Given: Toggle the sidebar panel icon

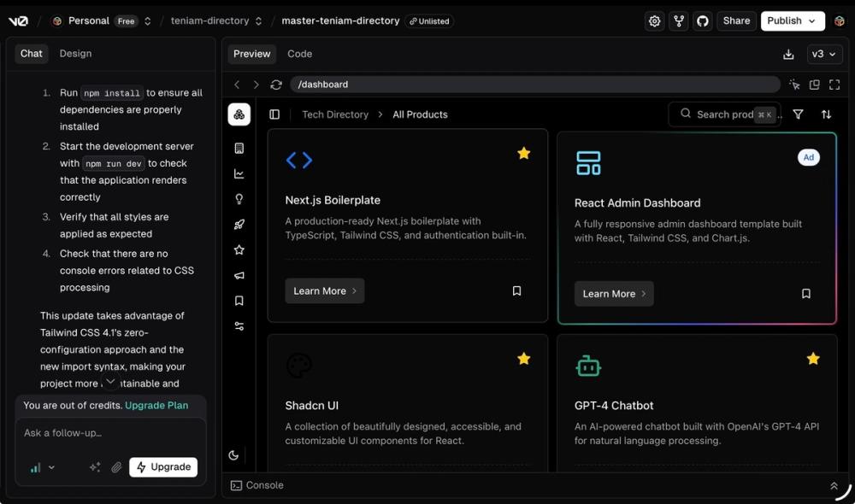Looking at the screenshot, I should (x=274, y=114).
